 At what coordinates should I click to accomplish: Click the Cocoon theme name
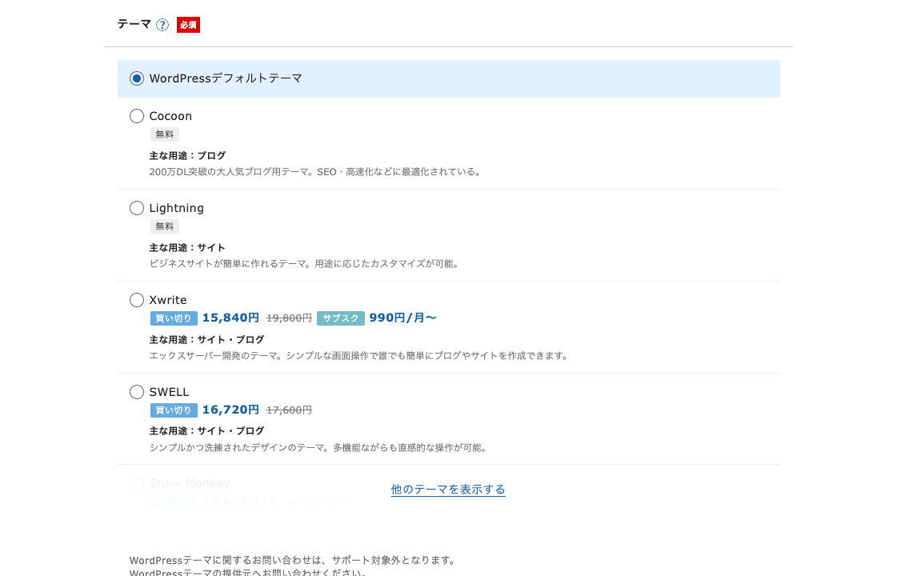coord(170,116)
